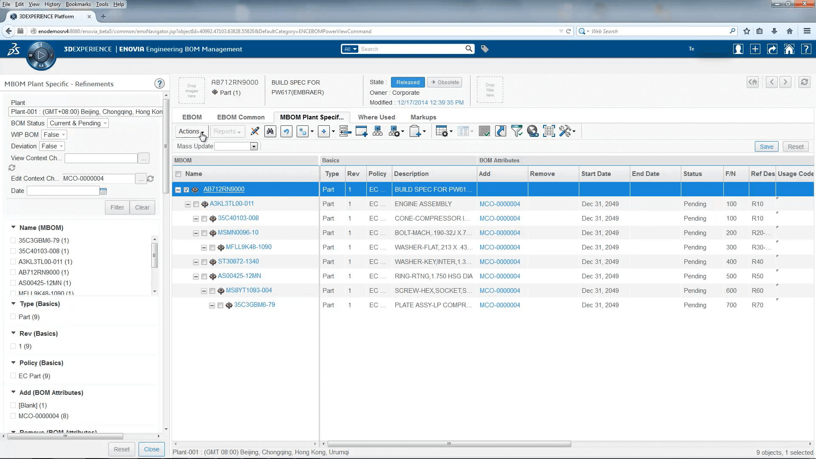Click the Close button in refinements panel

tap(152, 449)
